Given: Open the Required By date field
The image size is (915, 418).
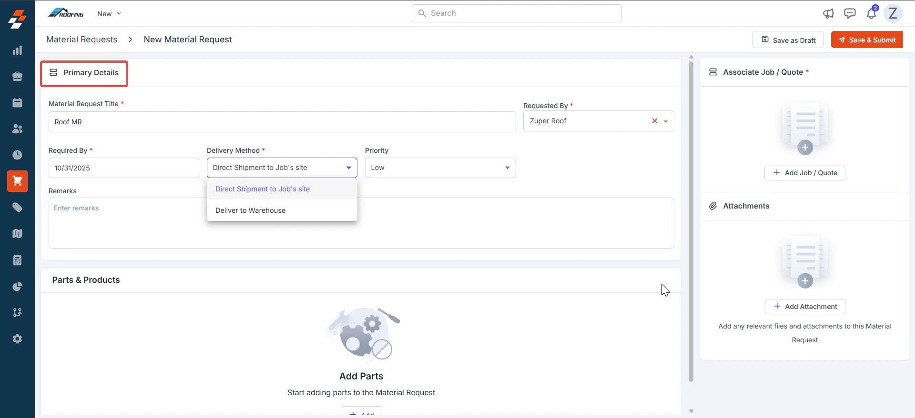Looking at the screenshot, I should pyautogui.click(x=124, y=168).
